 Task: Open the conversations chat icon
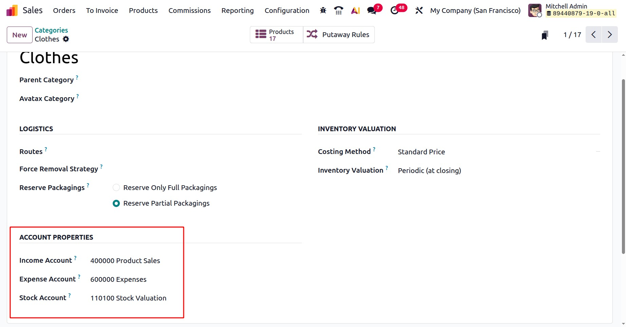click(372, 11)
